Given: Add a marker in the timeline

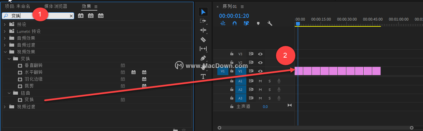Looking at the screenshot, I should click(258, 23).
